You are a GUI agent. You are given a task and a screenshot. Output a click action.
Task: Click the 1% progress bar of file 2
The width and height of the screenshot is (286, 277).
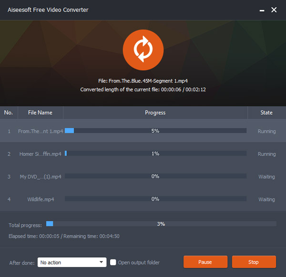pyautogui.click(x=155, y=154)
